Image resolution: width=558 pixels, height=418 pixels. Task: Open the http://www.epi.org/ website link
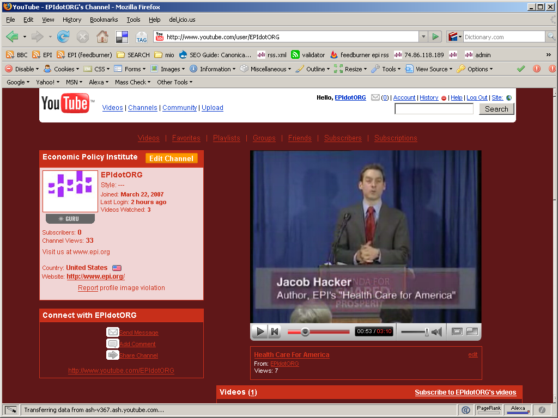tap(96, 276)
